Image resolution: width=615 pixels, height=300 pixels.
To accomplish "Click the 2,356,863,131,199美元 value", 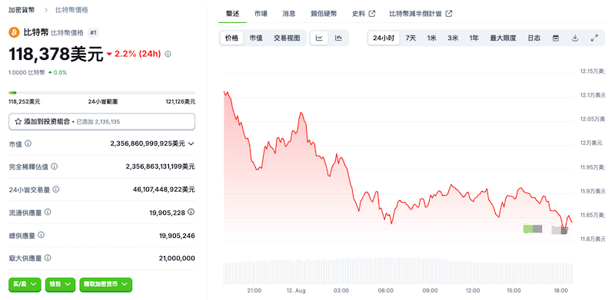I will (x=160, y=166).
